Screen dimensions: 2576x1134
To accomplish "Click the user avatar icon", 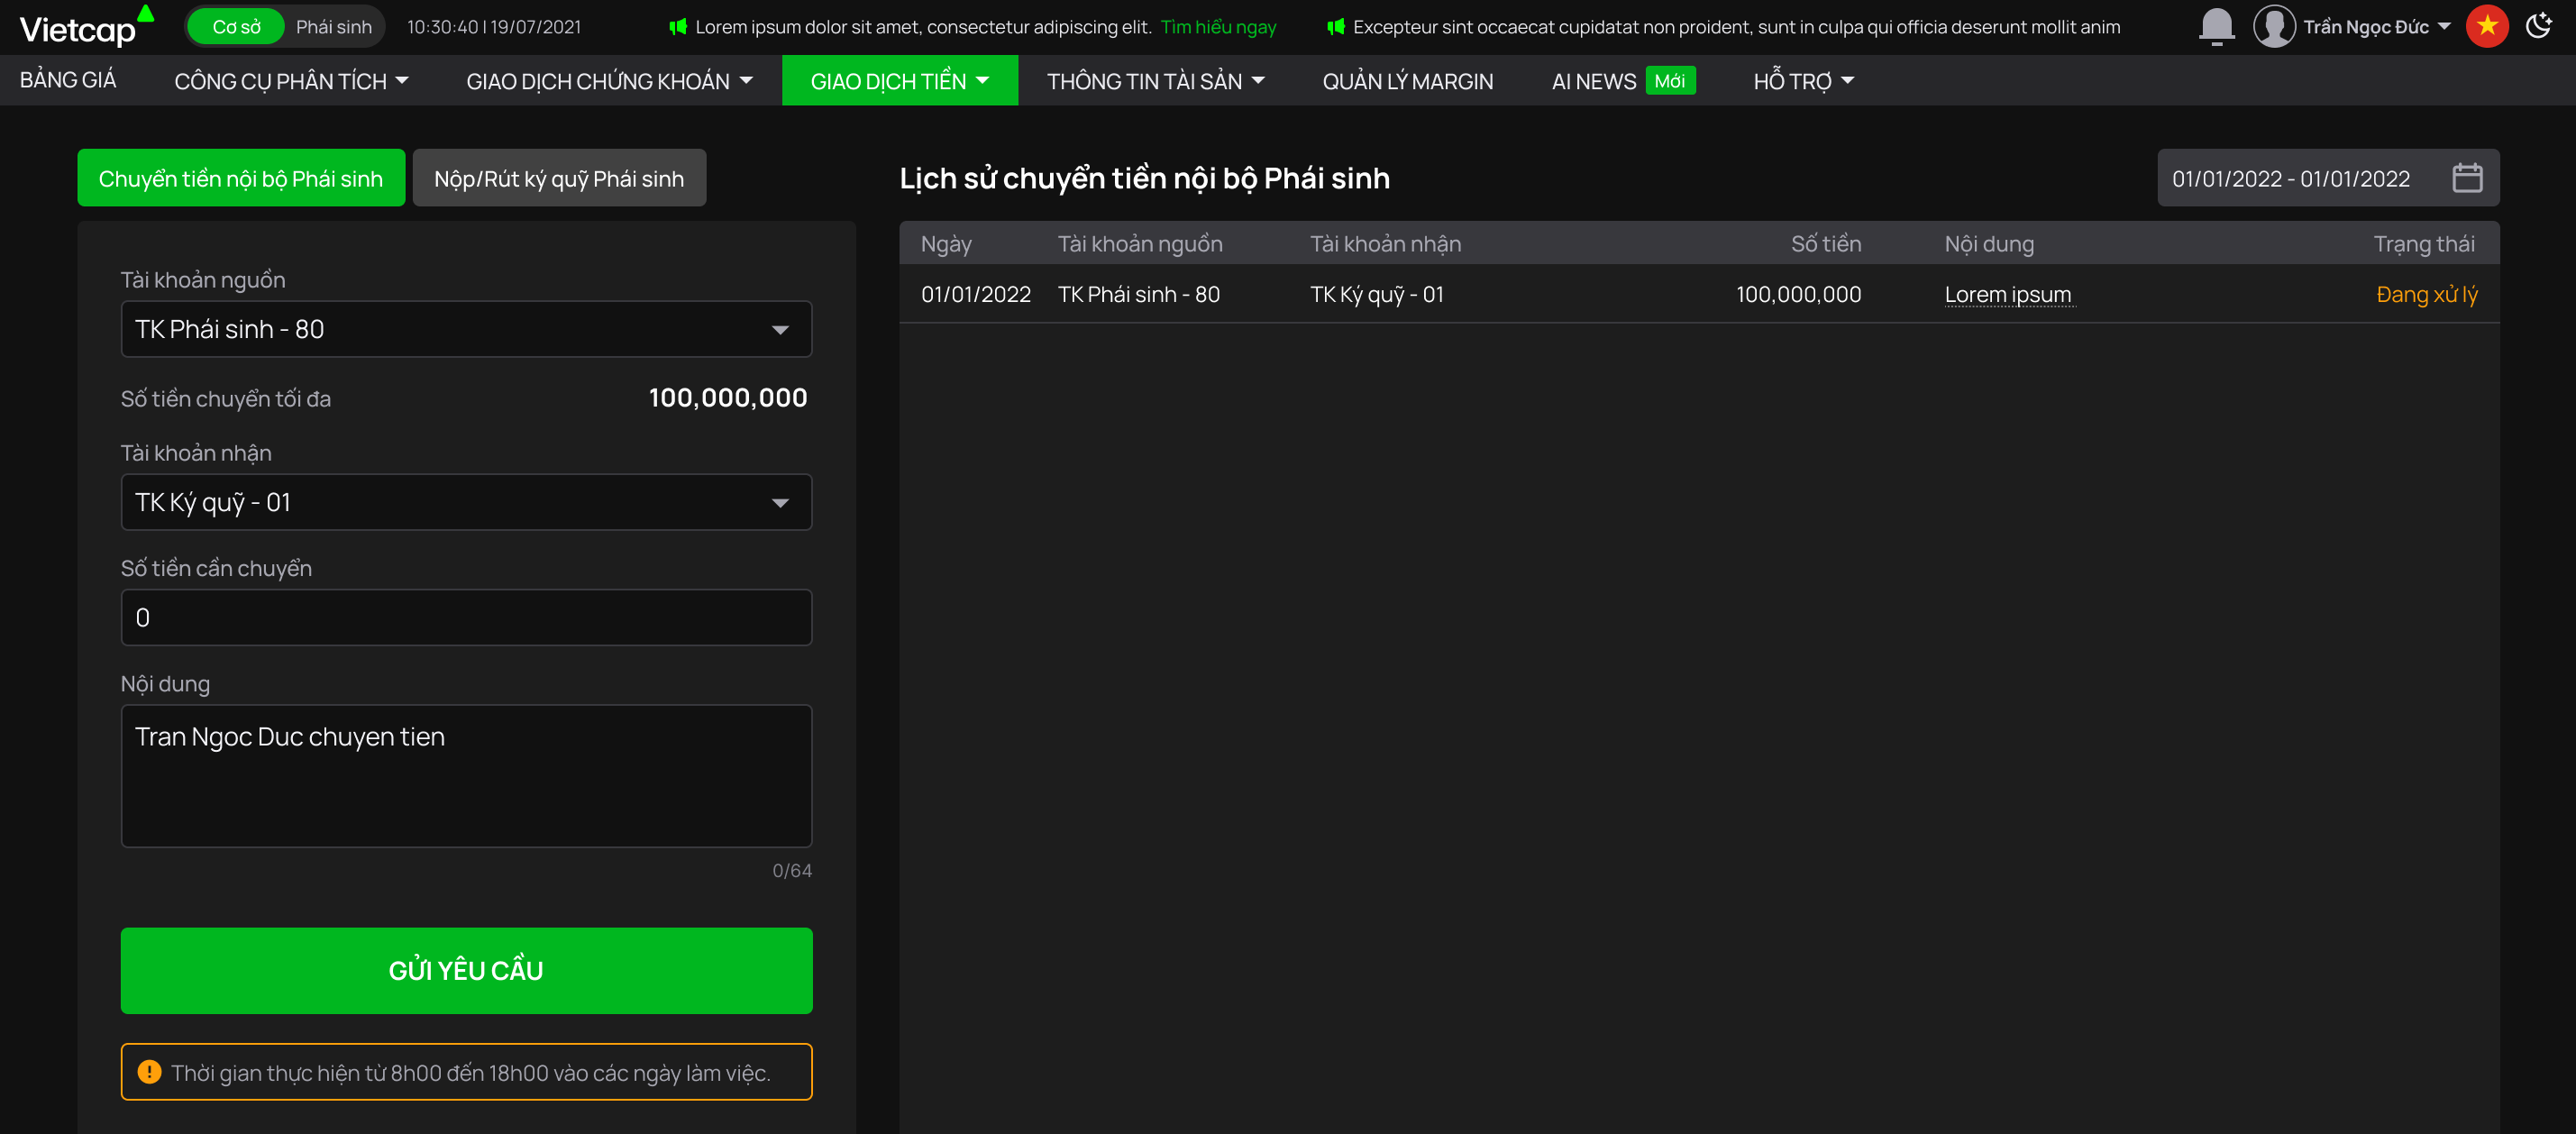I will click(2273, 26).
